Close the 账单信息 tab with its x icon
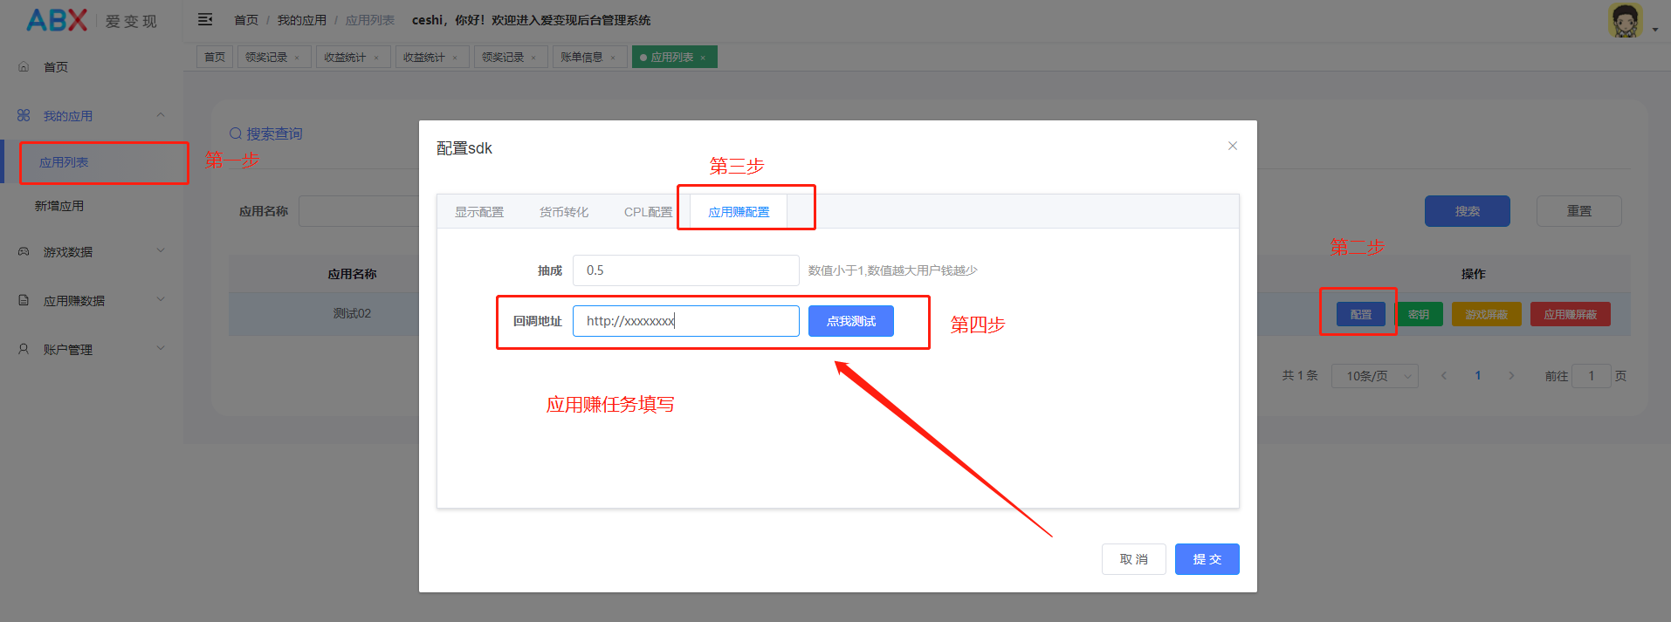Image resolution: width=1671 pixels, height=622 pixels. pos(613,58)
